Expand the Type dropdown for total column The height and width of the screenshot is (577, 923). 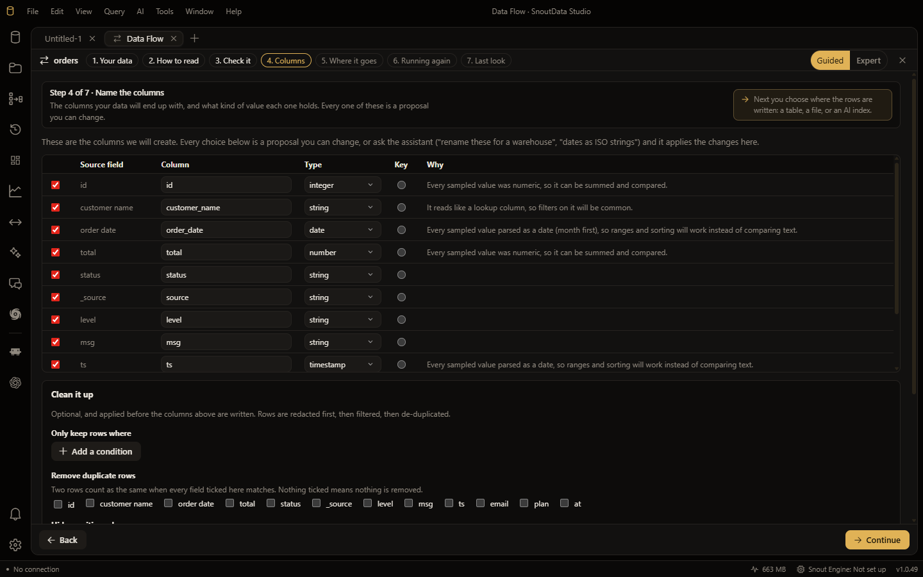pyautogui.click(x=342, y=253)
